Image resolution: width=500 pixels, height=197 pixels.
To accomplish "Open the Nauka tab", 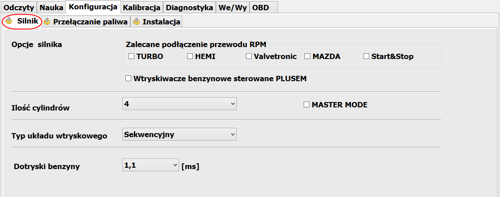I will (51, 8).
